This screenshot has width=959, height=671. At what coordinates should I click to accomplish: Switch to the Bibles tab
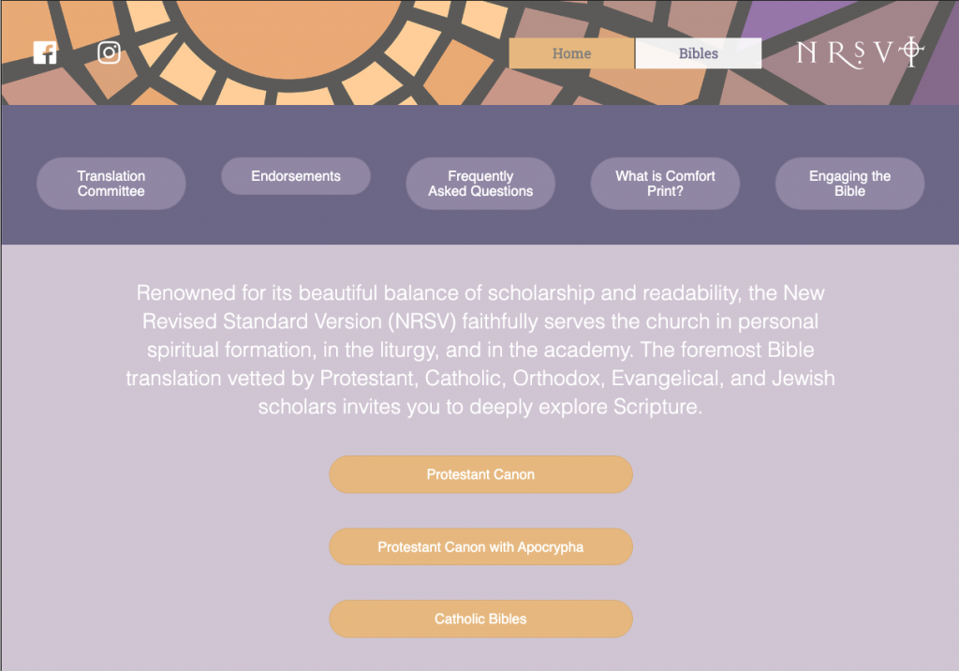pyautogui.click(x=699, y=53)
